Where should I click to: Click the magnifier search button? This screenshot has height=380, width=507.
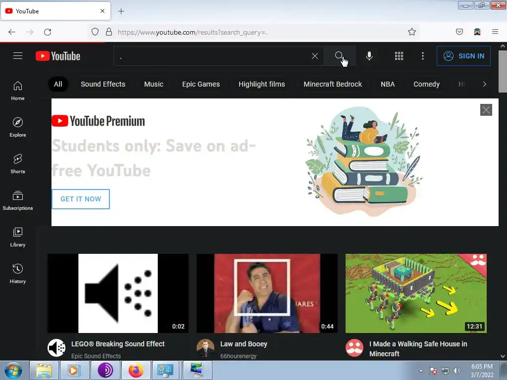[x=339, y=56]
